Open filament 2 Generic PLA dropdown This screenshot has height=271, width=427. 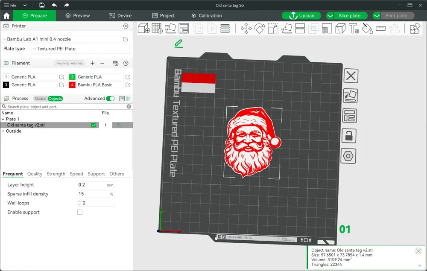[x=99, y=77]
